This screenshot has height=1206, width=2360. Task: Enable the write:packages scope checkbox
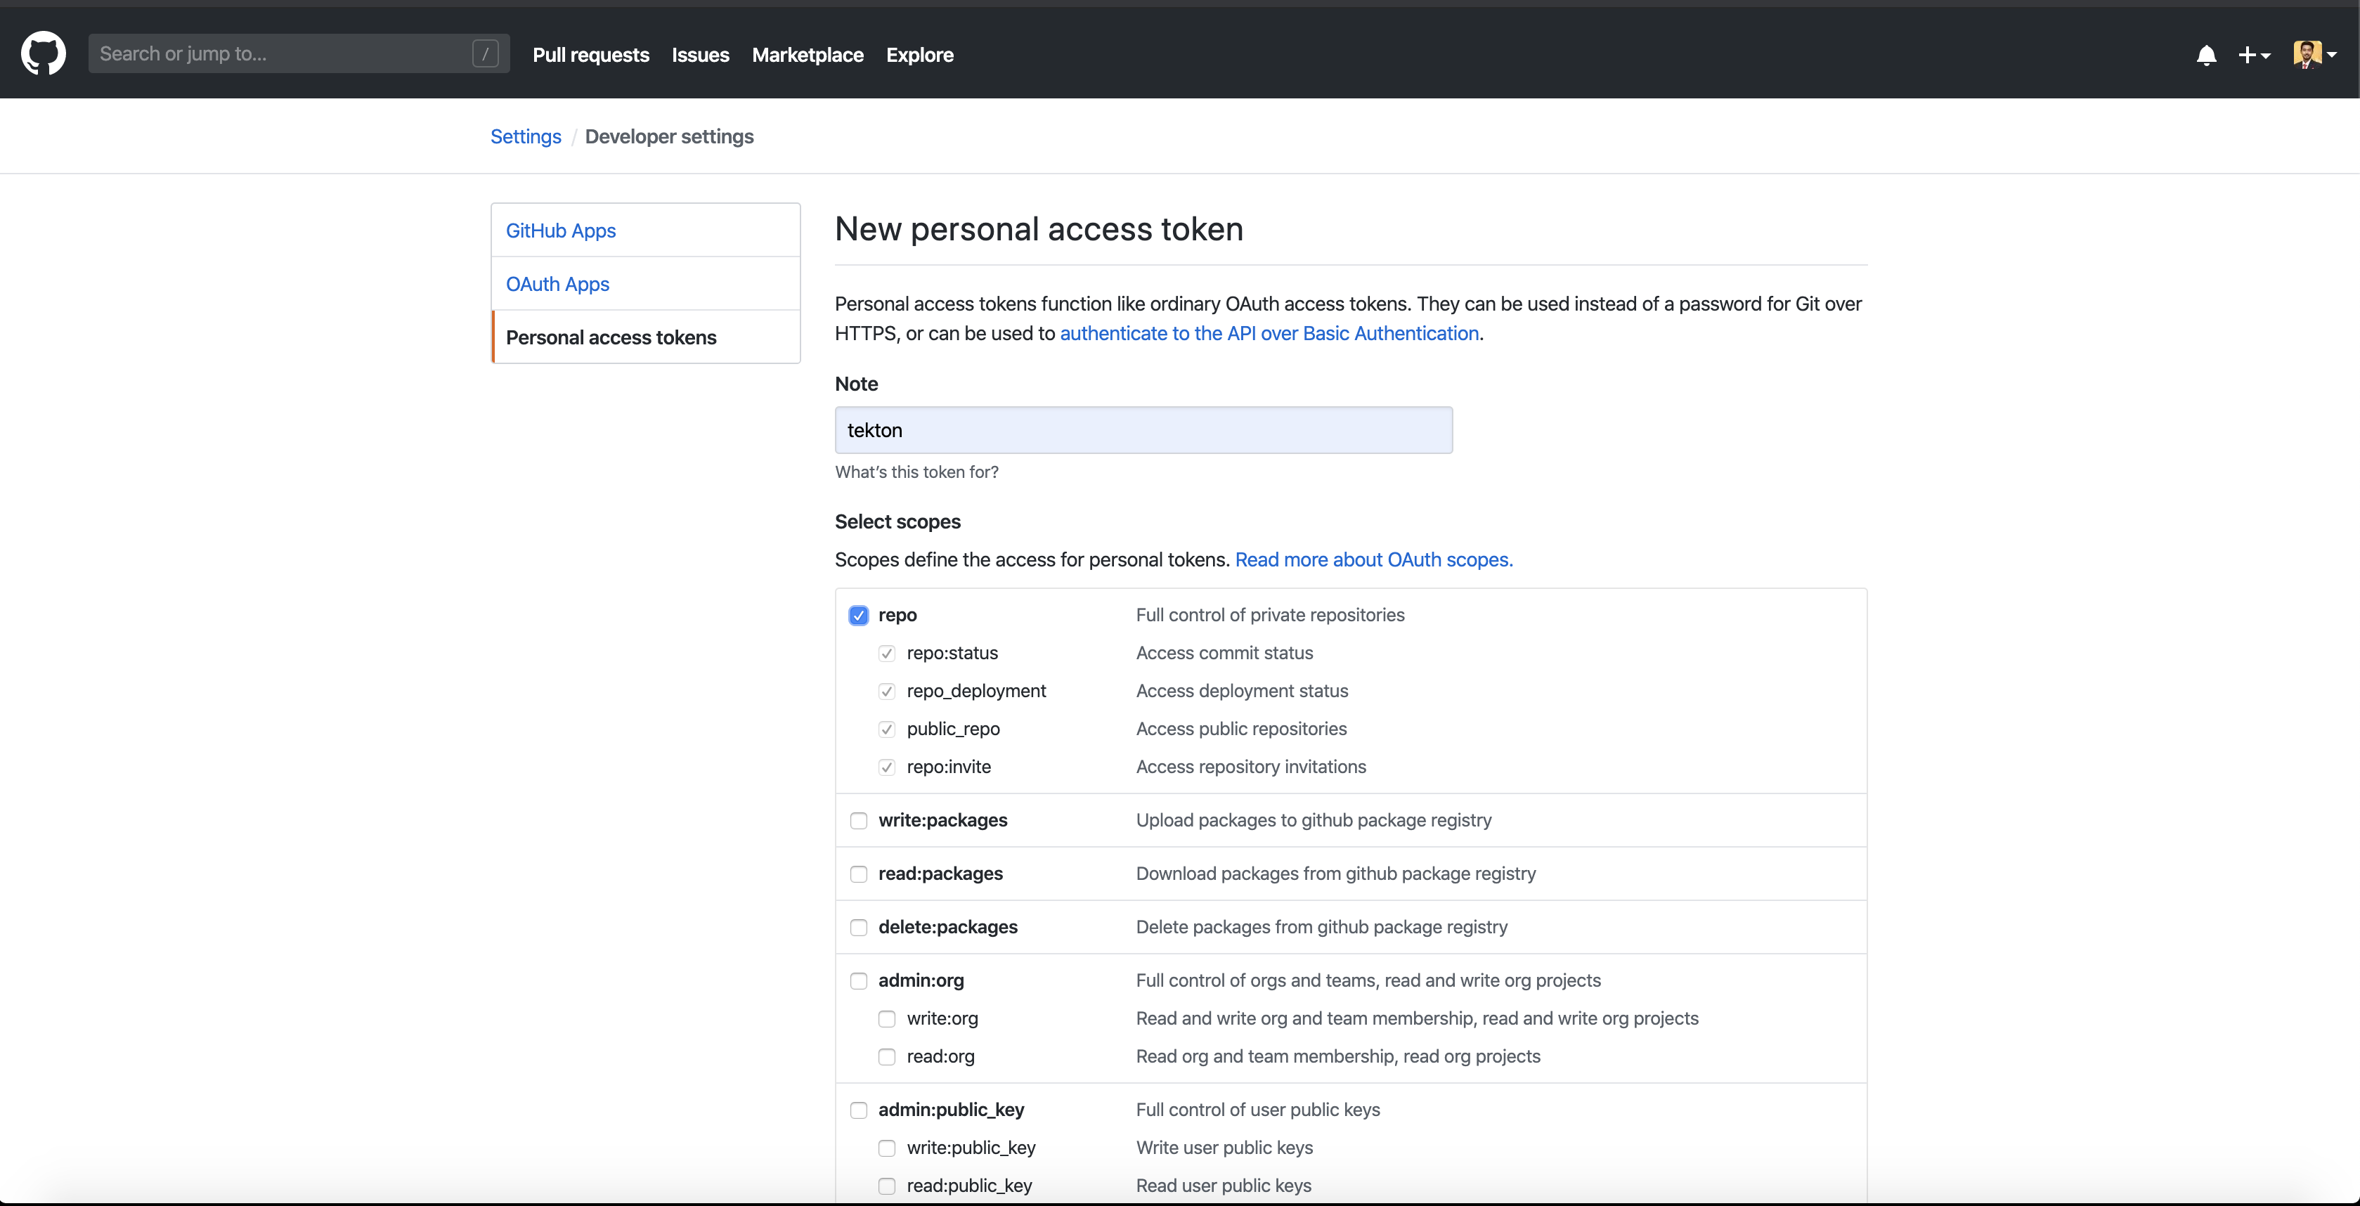[857, 818]
